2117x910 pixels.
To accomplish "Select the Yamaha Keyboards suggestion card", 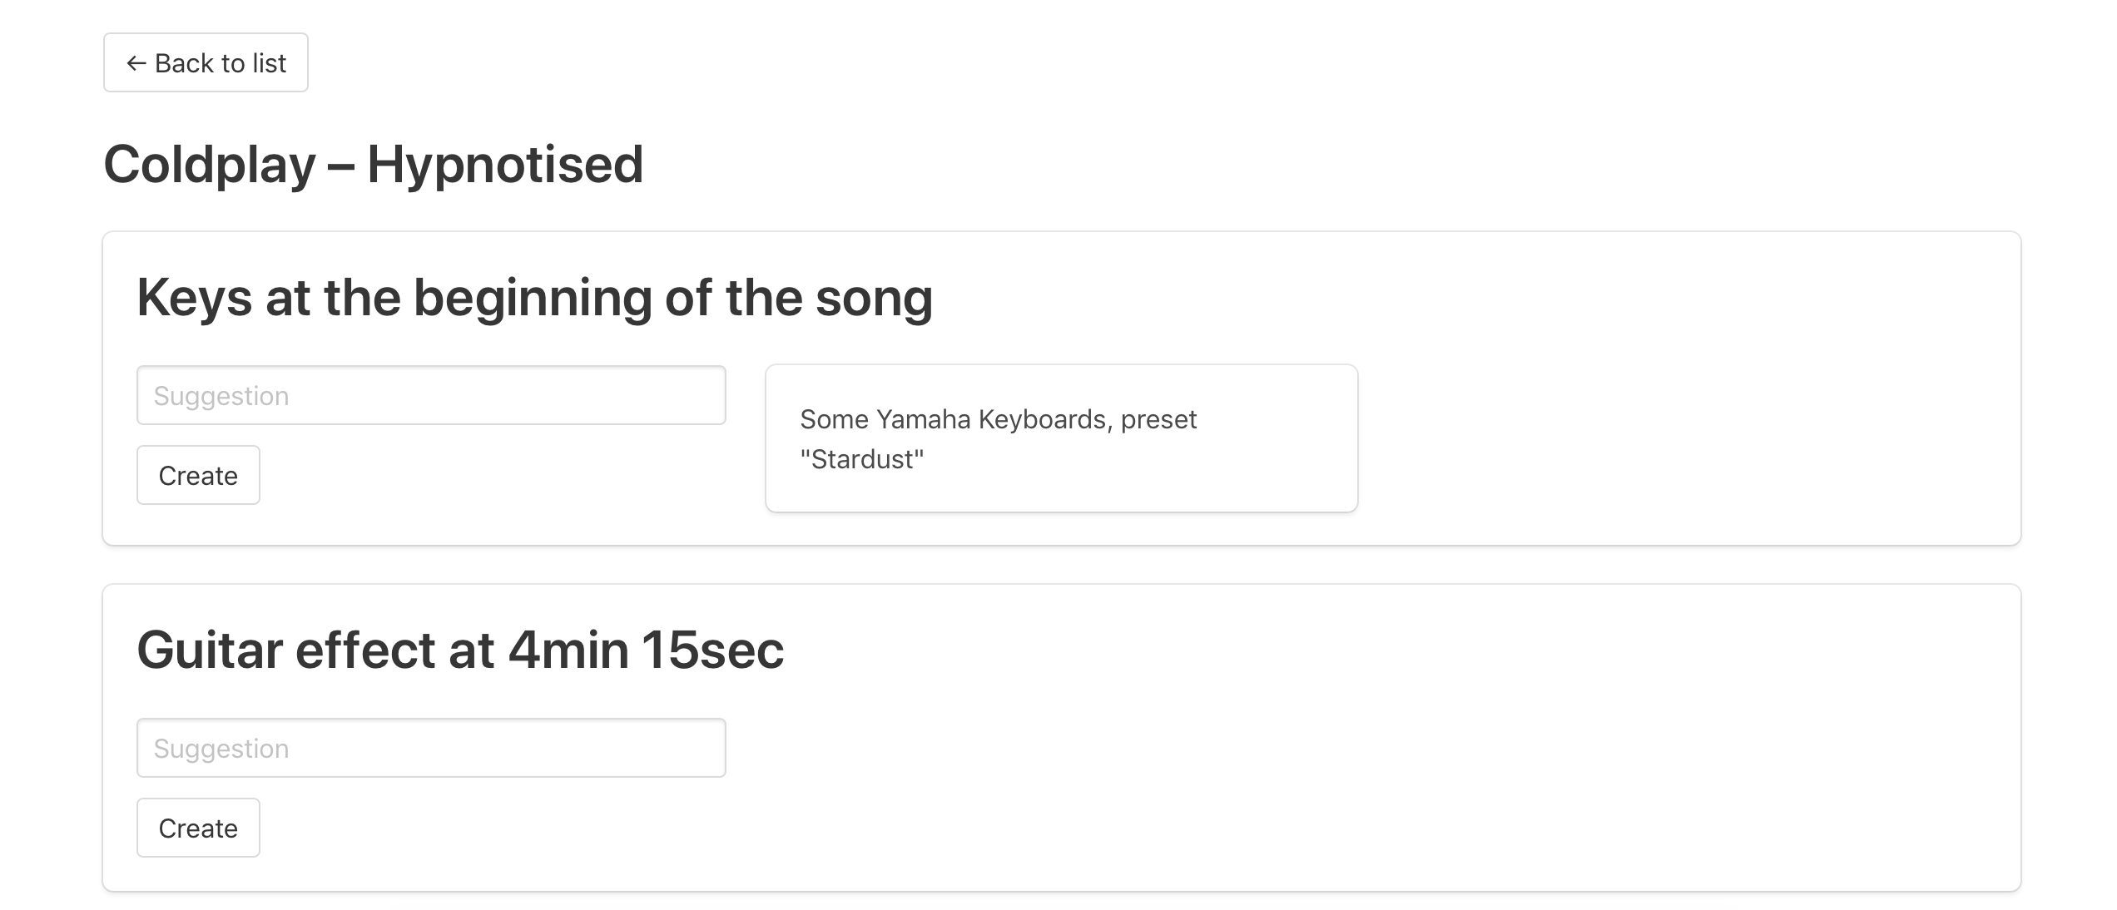I will coord(1061,438).
